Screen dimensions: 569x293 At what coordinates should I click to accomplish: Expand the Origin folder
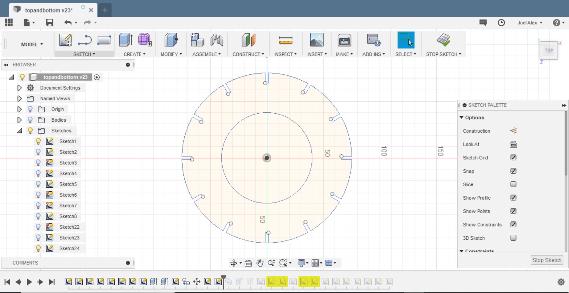(x=19, y=109)
